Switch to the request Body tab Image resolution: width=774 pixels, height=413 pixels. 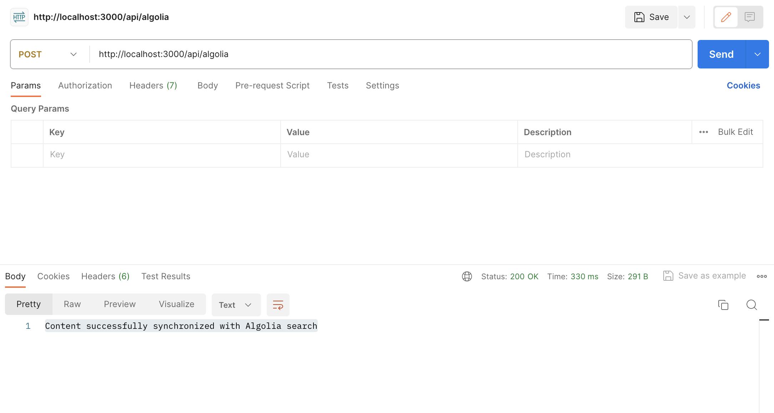coord(207,86)
